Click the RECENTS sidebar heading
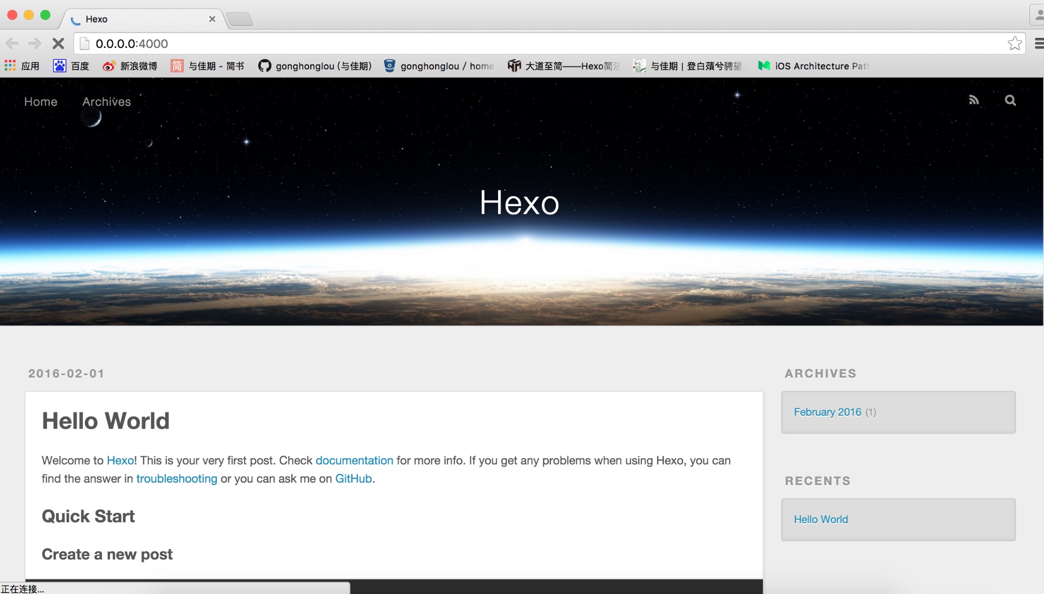Screen dimensions: 1044x594 click(x=818, y=481)
